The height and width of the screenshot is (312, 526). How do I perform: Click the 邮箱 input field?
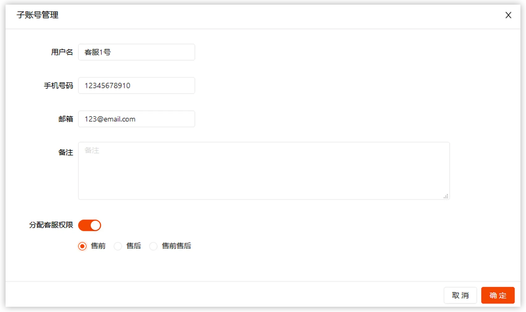pos(136,119)
